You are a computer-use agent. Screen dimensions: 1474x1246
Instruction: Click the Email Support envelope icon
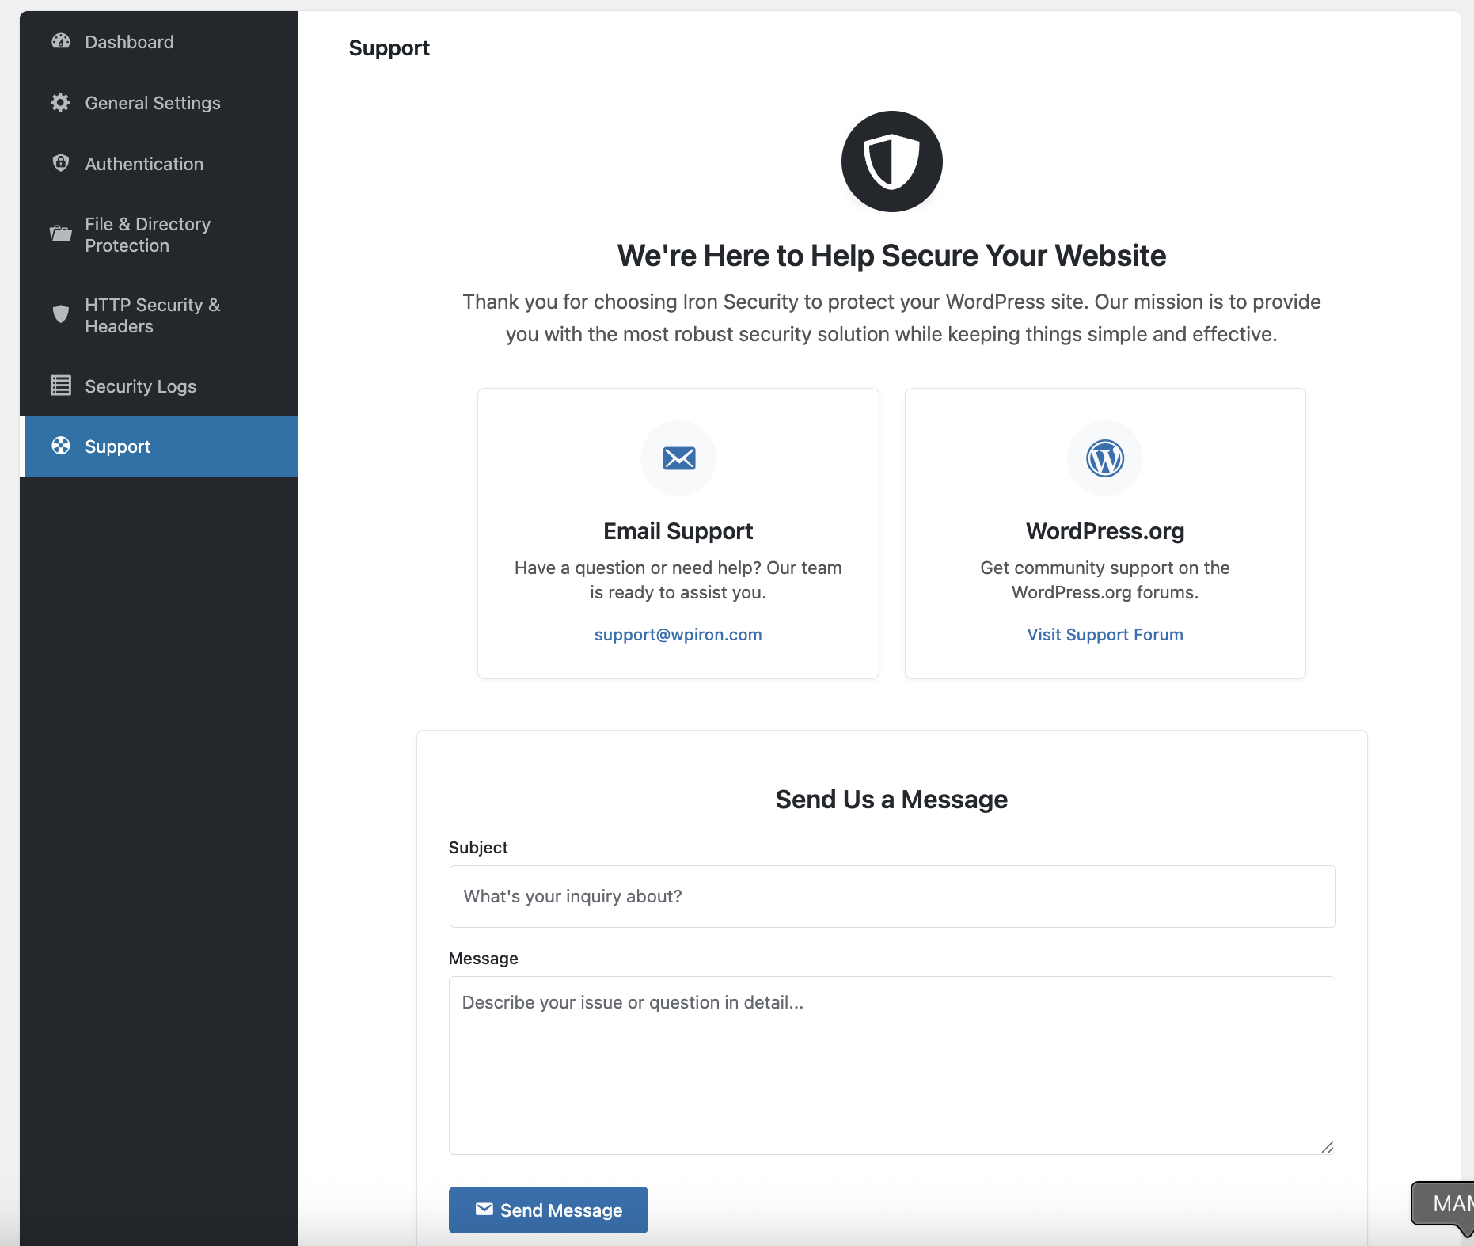(x=678, y=458)
